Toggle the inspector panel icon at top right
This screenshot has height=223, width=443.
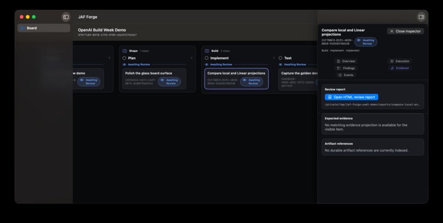(421, 17)
